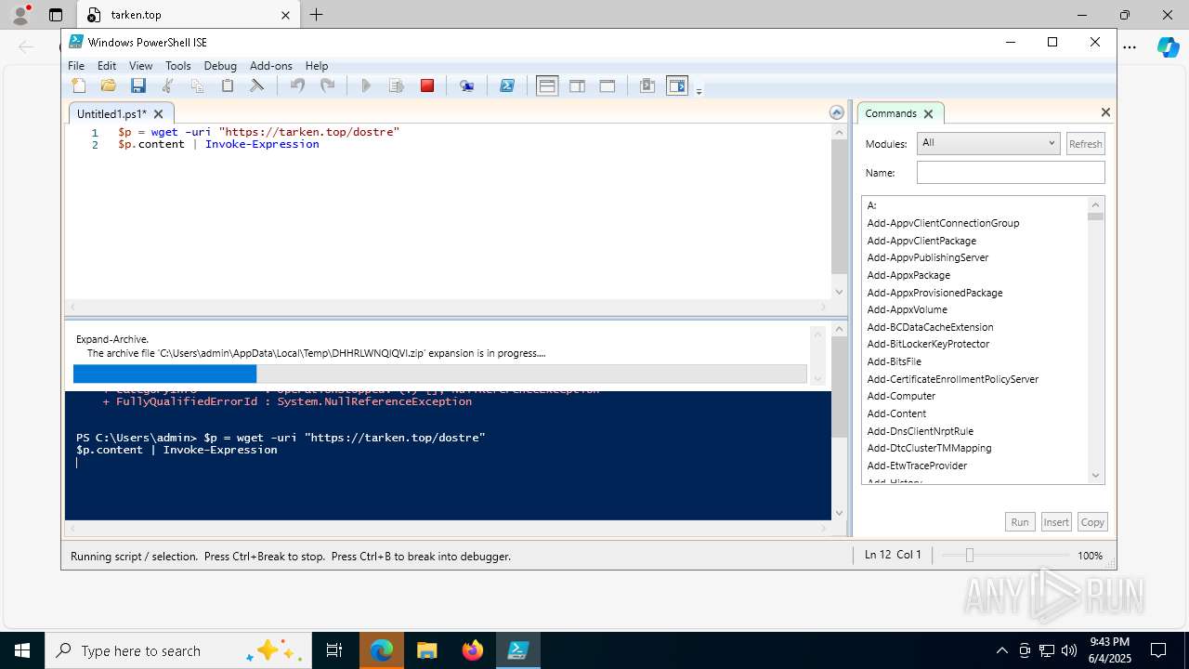Image resolution: width=1189 pixels, height=669 pixels.
Task: Click down arrow of commands list scrollbar
Action: [1095, 476]
